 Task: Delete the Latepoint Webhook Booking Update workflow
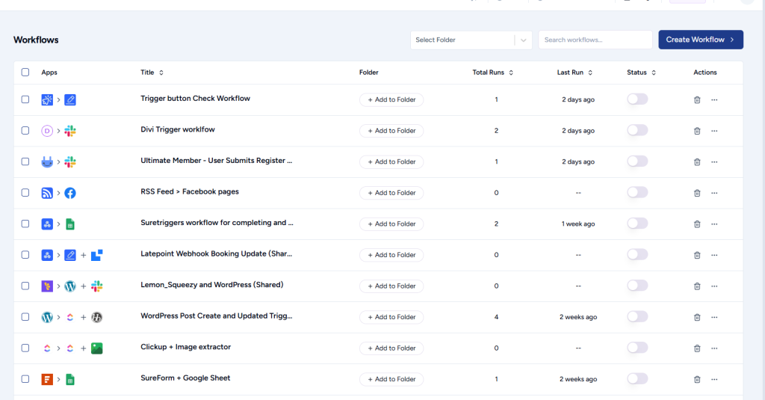tap(697, 255)
